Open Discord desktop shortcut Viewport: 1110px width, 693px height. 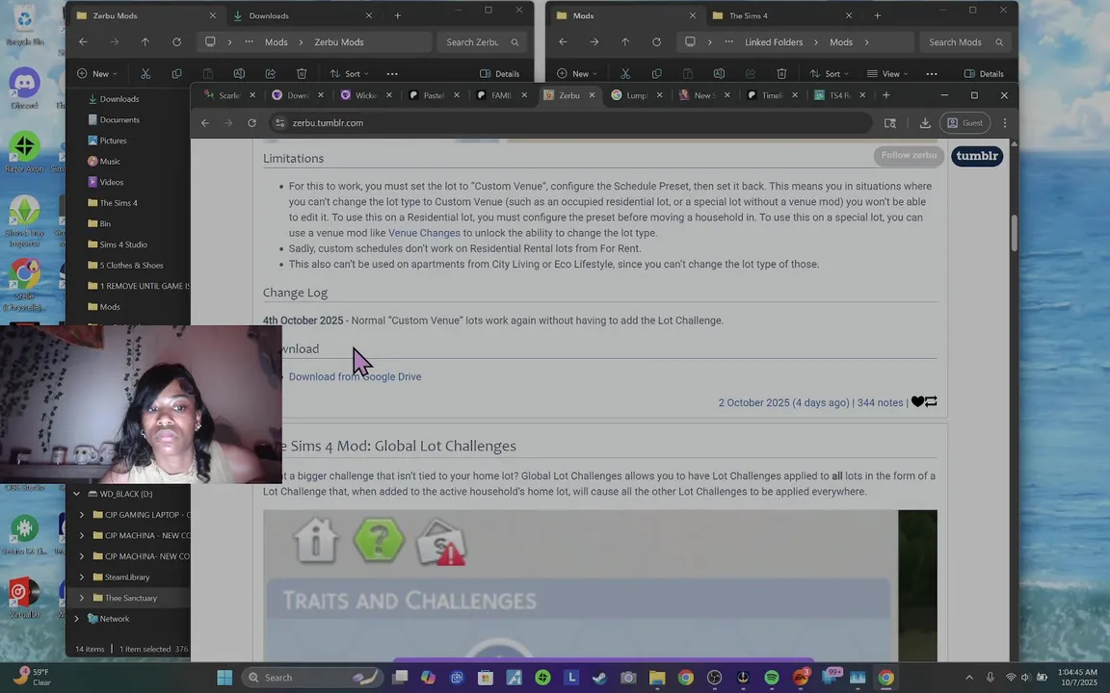click(x=24, y=90)
